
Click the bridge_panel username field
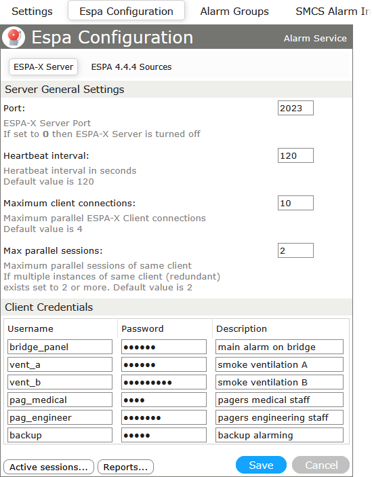pos(60,347)
